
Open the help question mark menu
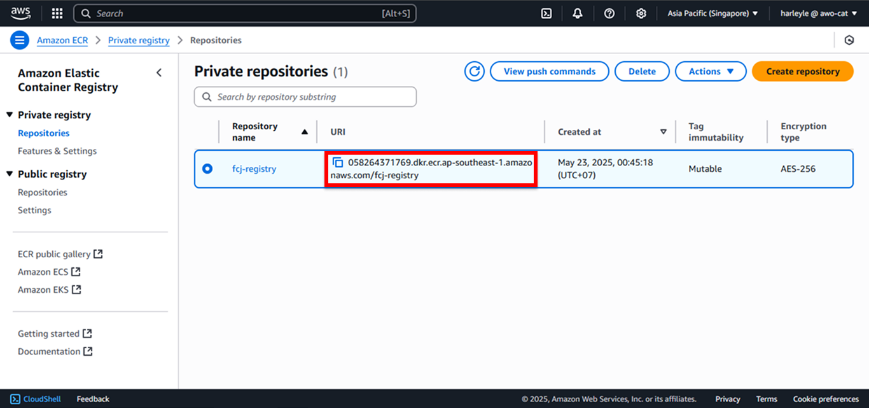(x=609, y=13)
